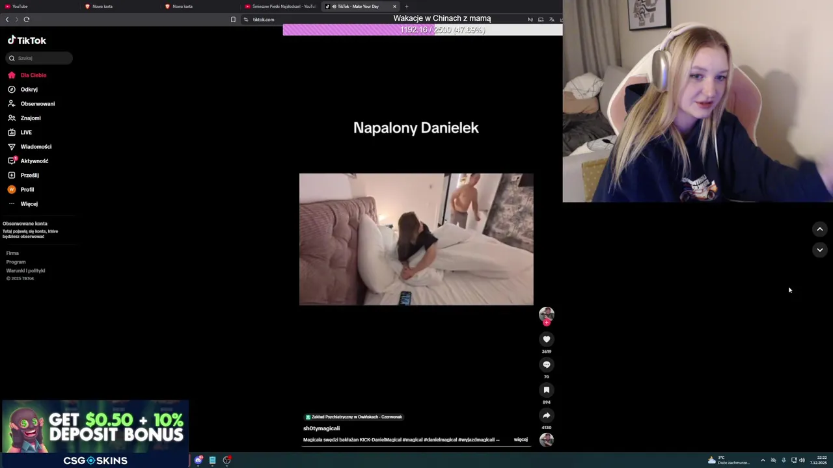Open the Firma footer link

coord(12,253)
